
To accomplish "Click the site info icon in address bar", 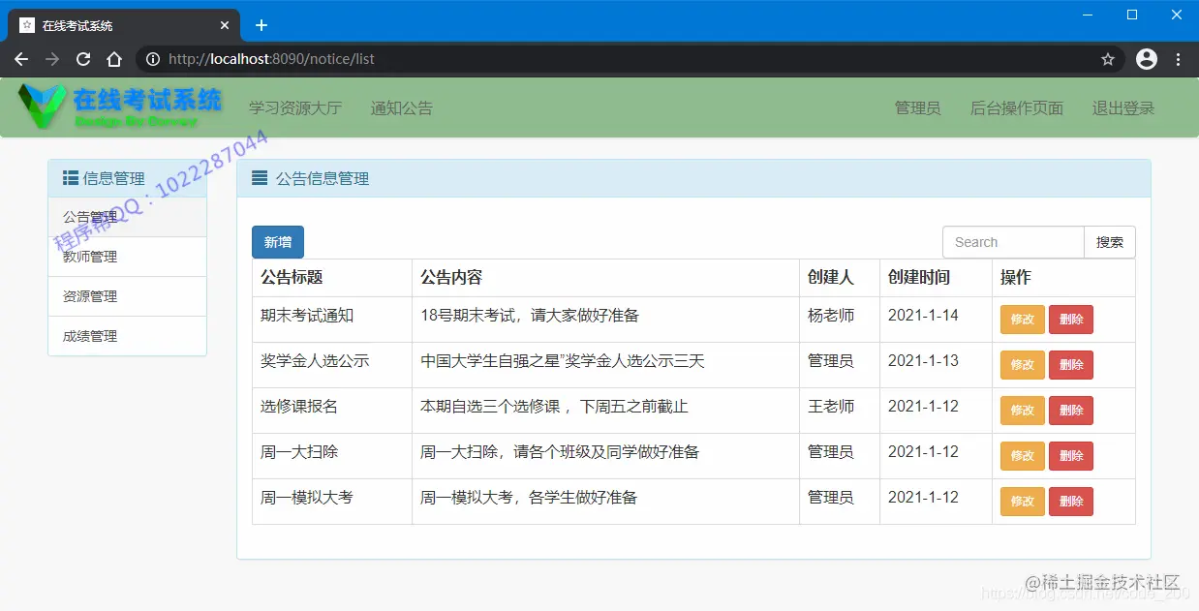I will tap(153, 59).
